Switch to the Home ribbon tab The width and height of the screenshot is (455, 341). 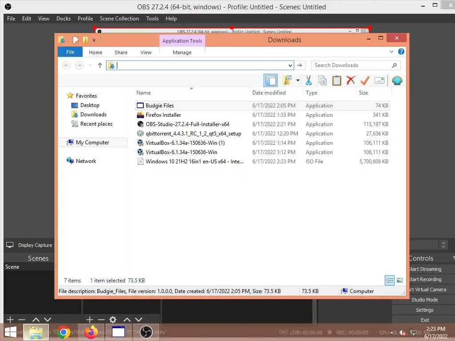pos(96,52)
